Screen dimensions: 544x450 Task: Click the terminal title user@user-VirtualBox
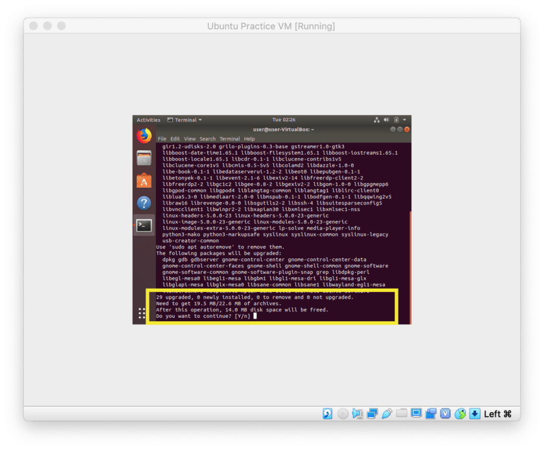284,129
